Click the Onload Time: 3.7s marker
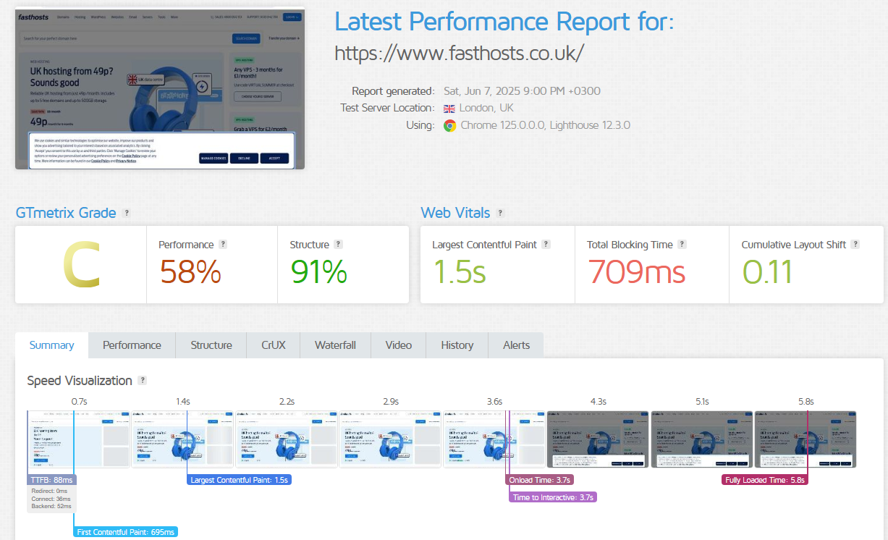888x540 pixels. coord(541,479)
